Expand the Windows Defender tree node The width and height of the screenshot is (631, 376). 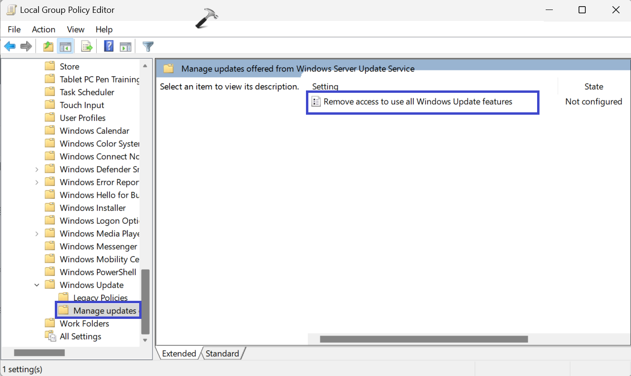[x=37, y=169]
